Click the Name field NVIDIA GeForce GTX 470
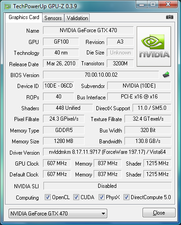This screenshot has width=181, height=225. 88,30
